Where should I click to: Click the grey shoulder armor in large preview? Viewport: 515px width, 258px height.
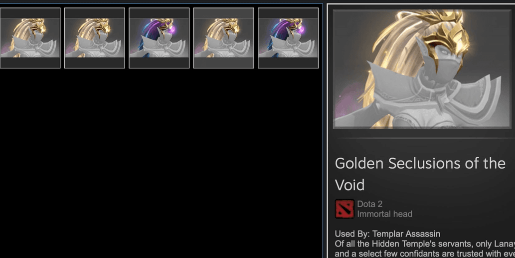(476, 99)
